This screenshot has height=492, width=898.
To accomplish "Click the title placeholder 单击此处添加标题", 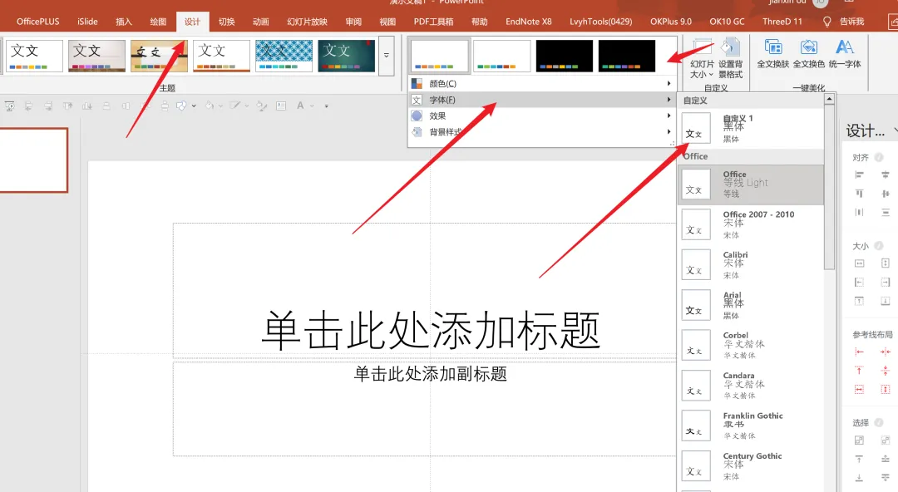I will pyautogui.click(x=431, y=331).
